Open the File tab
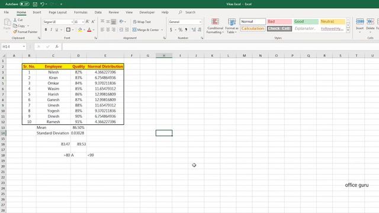 click(7, 12)
